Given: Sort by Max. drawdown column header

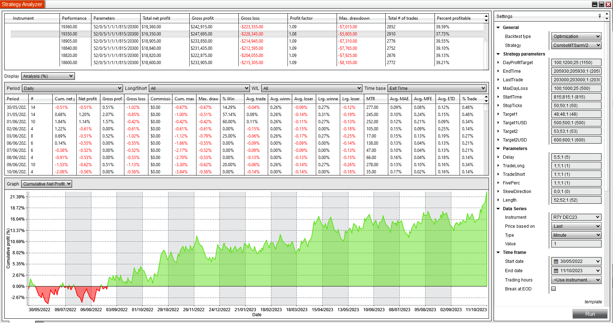Looking at the screenshot, I should [354, 18].
